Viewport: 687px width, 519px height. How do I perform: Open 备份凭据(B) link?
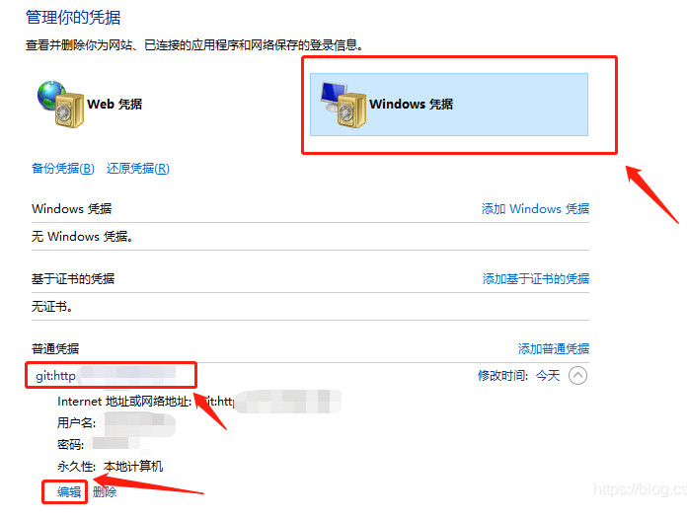63,169
